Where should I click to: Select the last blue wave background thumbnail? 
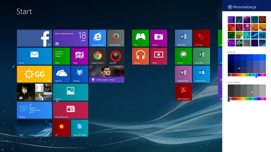[263, 43]
